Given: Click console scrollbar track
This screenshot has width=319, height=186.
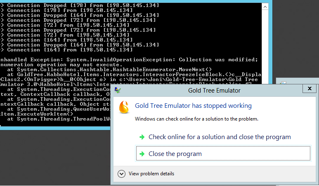Looking at the screenshot, I should click(265, 46).
